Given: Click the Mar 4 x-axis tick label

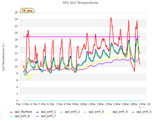Looking at the screenshot, I should (x=28, y=104).
